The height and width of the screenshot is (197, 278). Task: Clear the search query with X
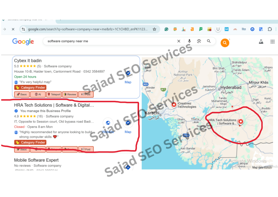click(x=179, y=41)
